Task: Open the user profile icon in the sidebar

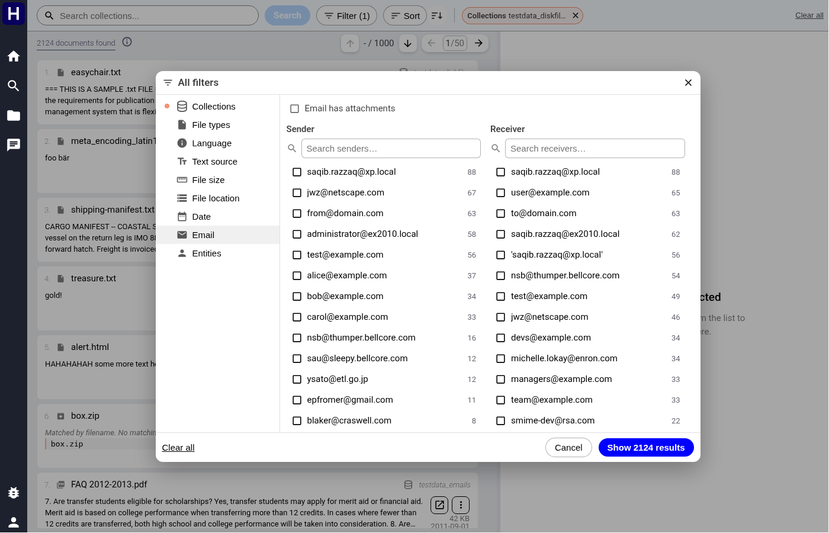Action: pyautogui.click(x=14, y=522)
